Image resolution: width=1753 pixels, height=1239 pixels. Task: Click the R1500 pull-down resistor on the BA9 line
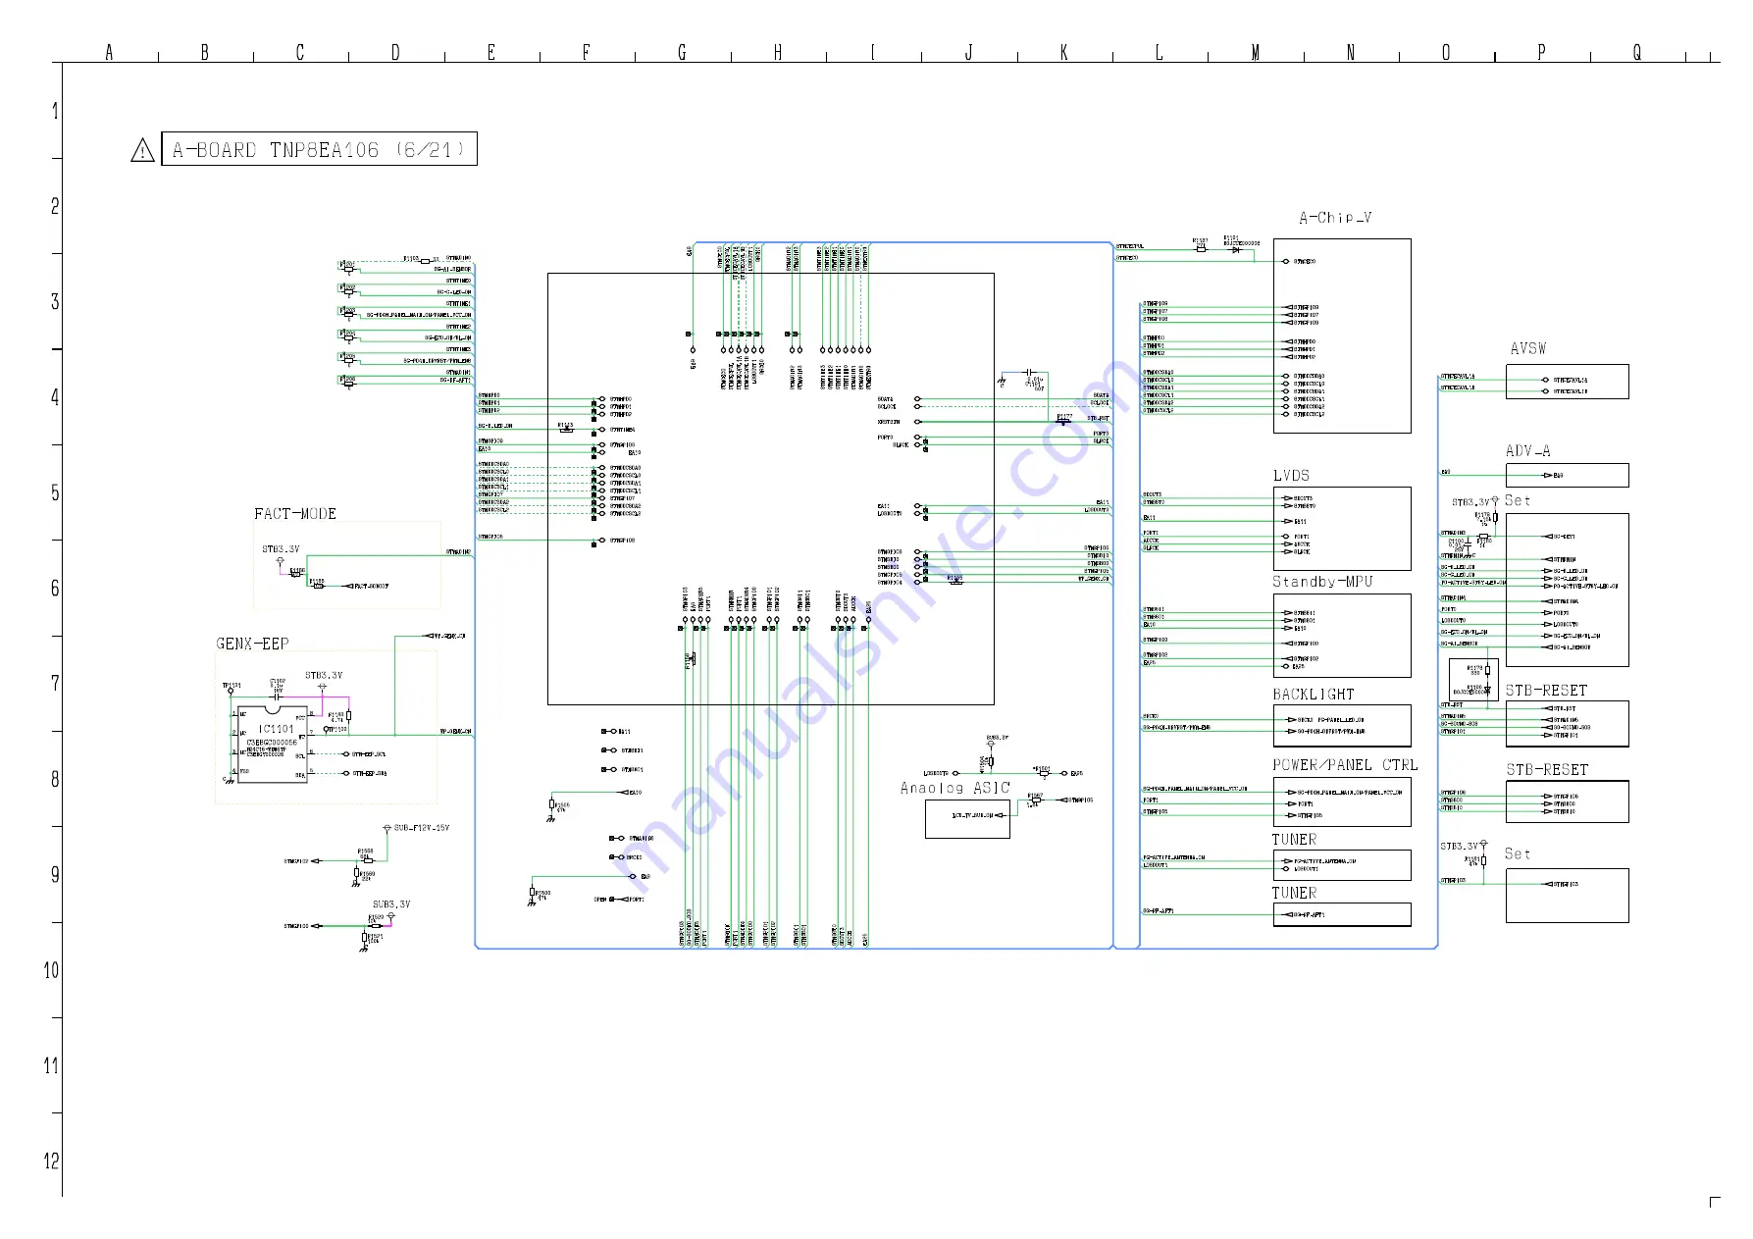coord(533,893)
